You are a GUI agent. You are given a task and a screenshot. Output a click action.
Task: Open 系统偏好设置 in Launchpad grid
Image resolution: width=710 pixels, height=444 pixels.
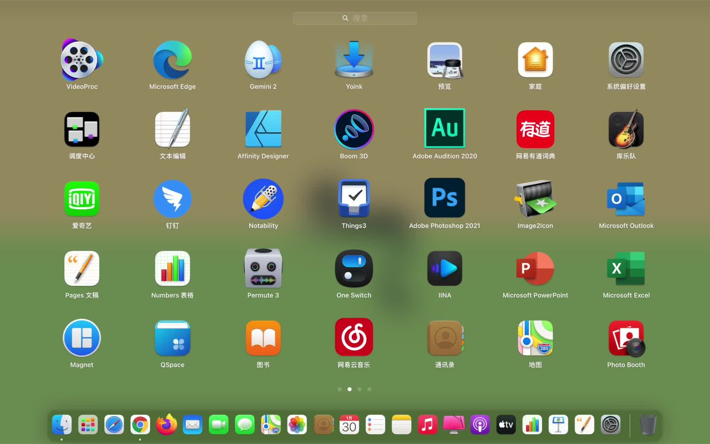click(626, 60)
